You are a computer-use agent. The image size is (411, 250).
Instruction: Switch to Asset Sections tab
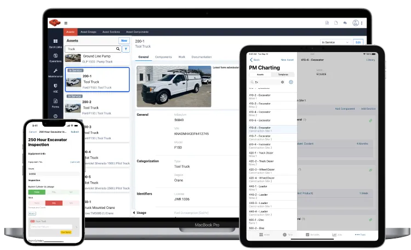(111, 32)
